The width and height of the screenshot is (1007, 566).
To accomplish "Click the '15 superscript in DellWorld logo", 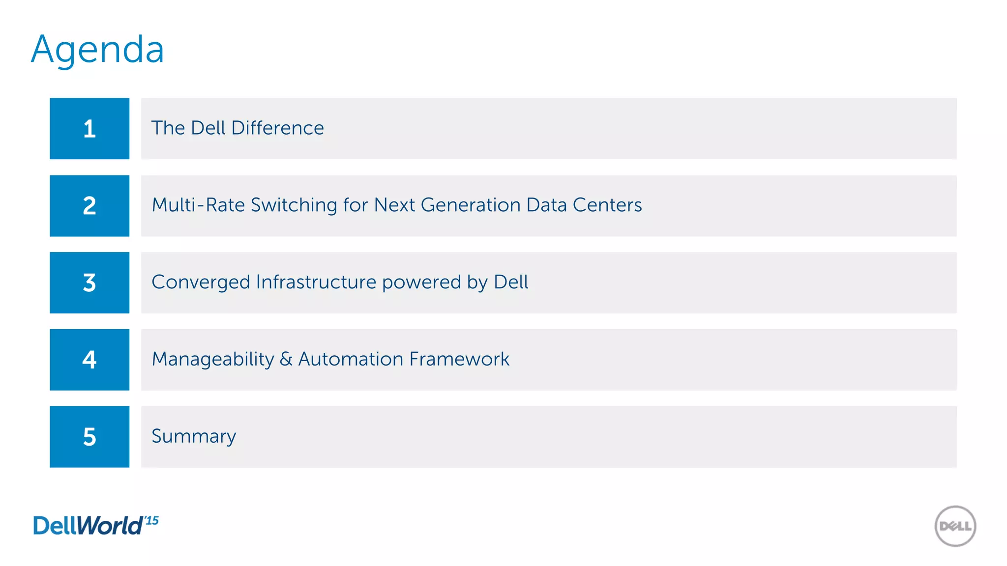I will [152, 520].
